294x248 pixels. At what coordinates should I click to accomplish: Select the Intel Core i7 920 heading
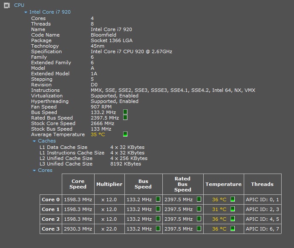click(x=50, y=12)
